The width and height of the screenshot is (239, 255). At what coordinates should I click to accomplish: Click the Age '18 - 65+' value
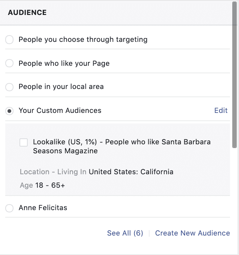(x=50, y=185)
